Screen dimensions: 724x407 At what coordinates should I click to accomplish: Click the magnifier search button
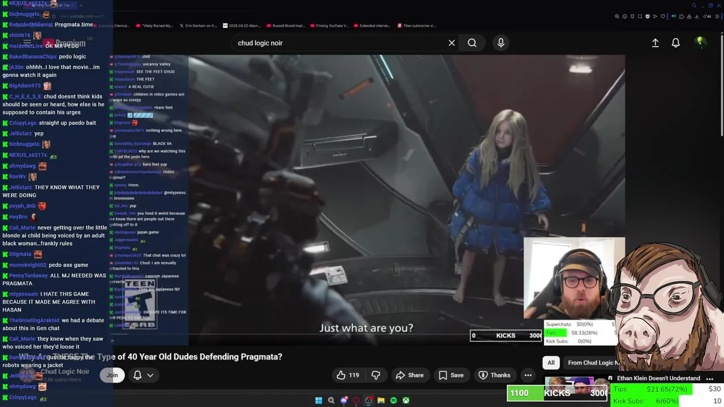[472, 43]
